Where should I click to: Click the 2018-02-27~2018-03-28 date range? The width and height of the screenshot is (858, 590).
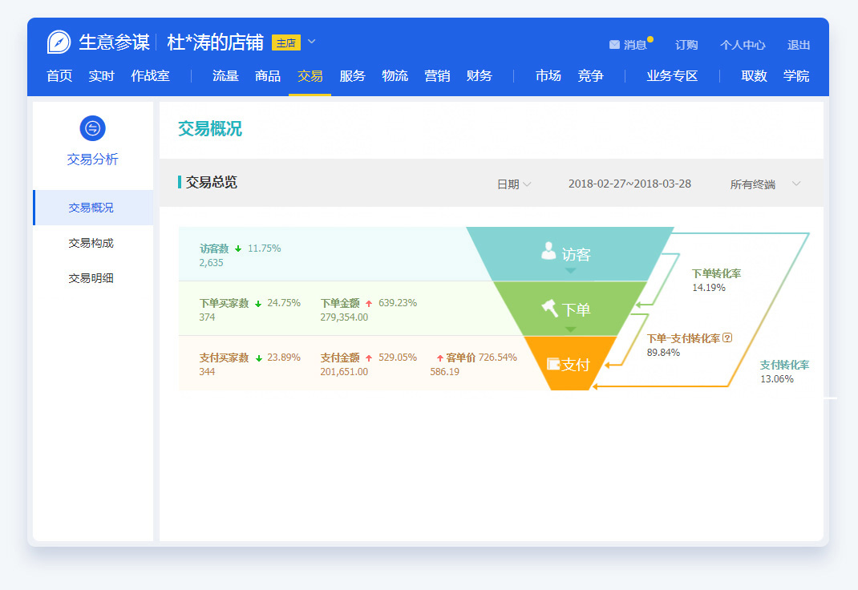click(x=629, y=184)
